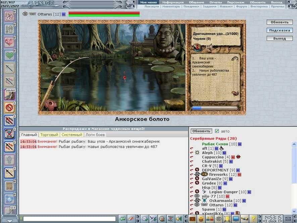Toggle the 'авто' auto-refresh checkbox
Viewport: 297px width, 223px height.
(x=217, y=131)
